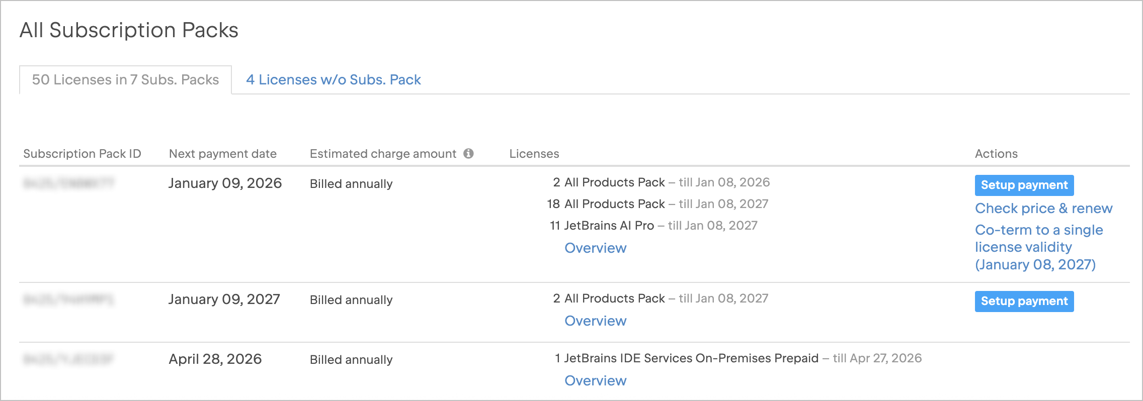Image resolution: width=1143 pixels, height=401 pixels.
Task: Open Overview for the first subscription pack
Action: pyautogui.click(x=596, y=248)
